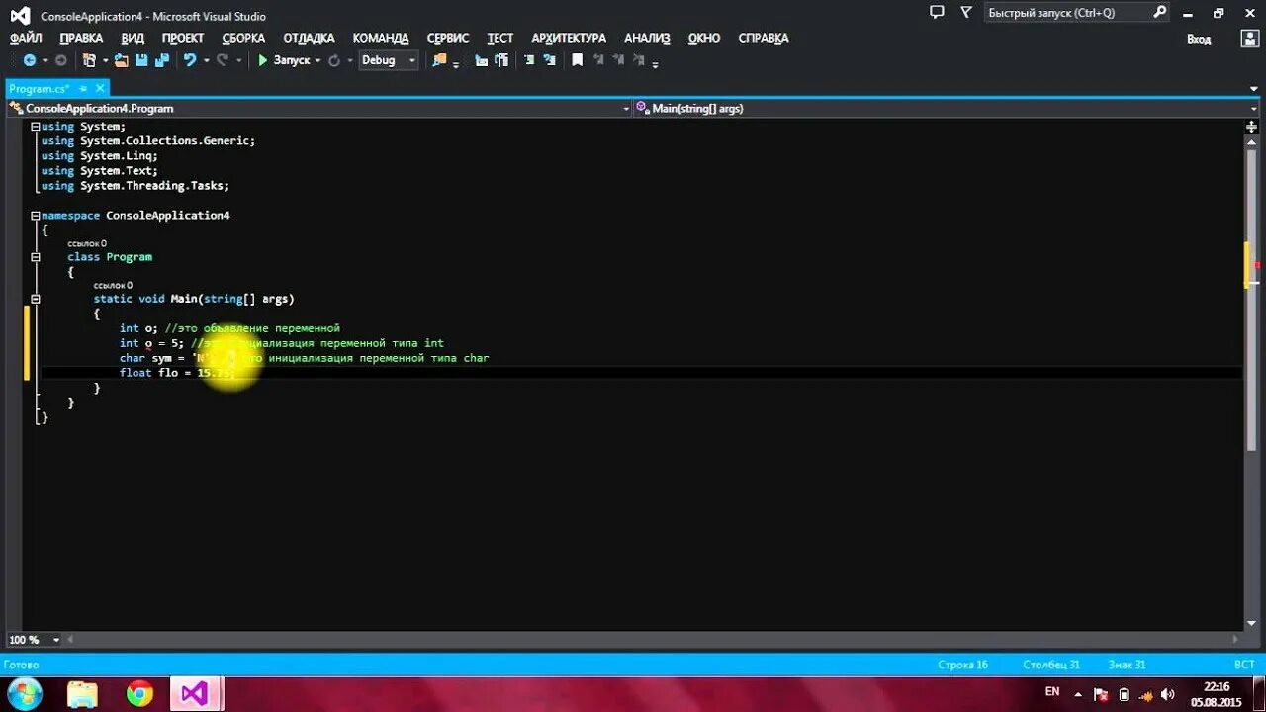The image size is (1266, 712).
Task: Open the СЕРВИС menu
Action: [x=448, y=38]
